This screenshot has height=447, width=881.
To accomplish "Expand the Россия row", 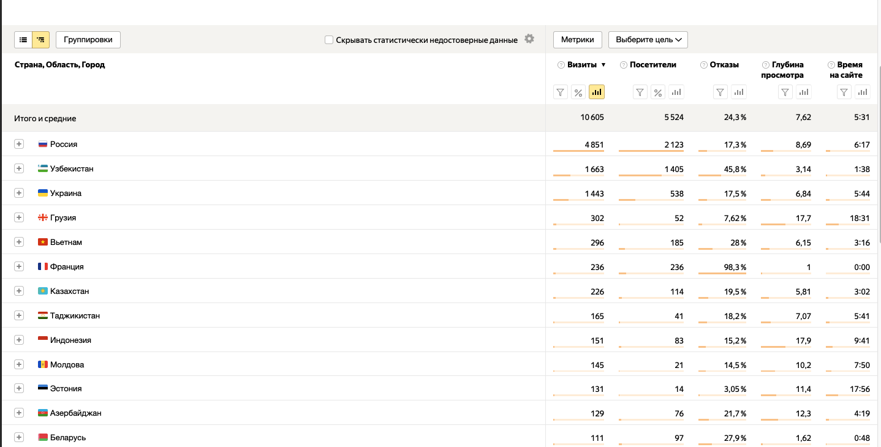I will tap(19, 144).
